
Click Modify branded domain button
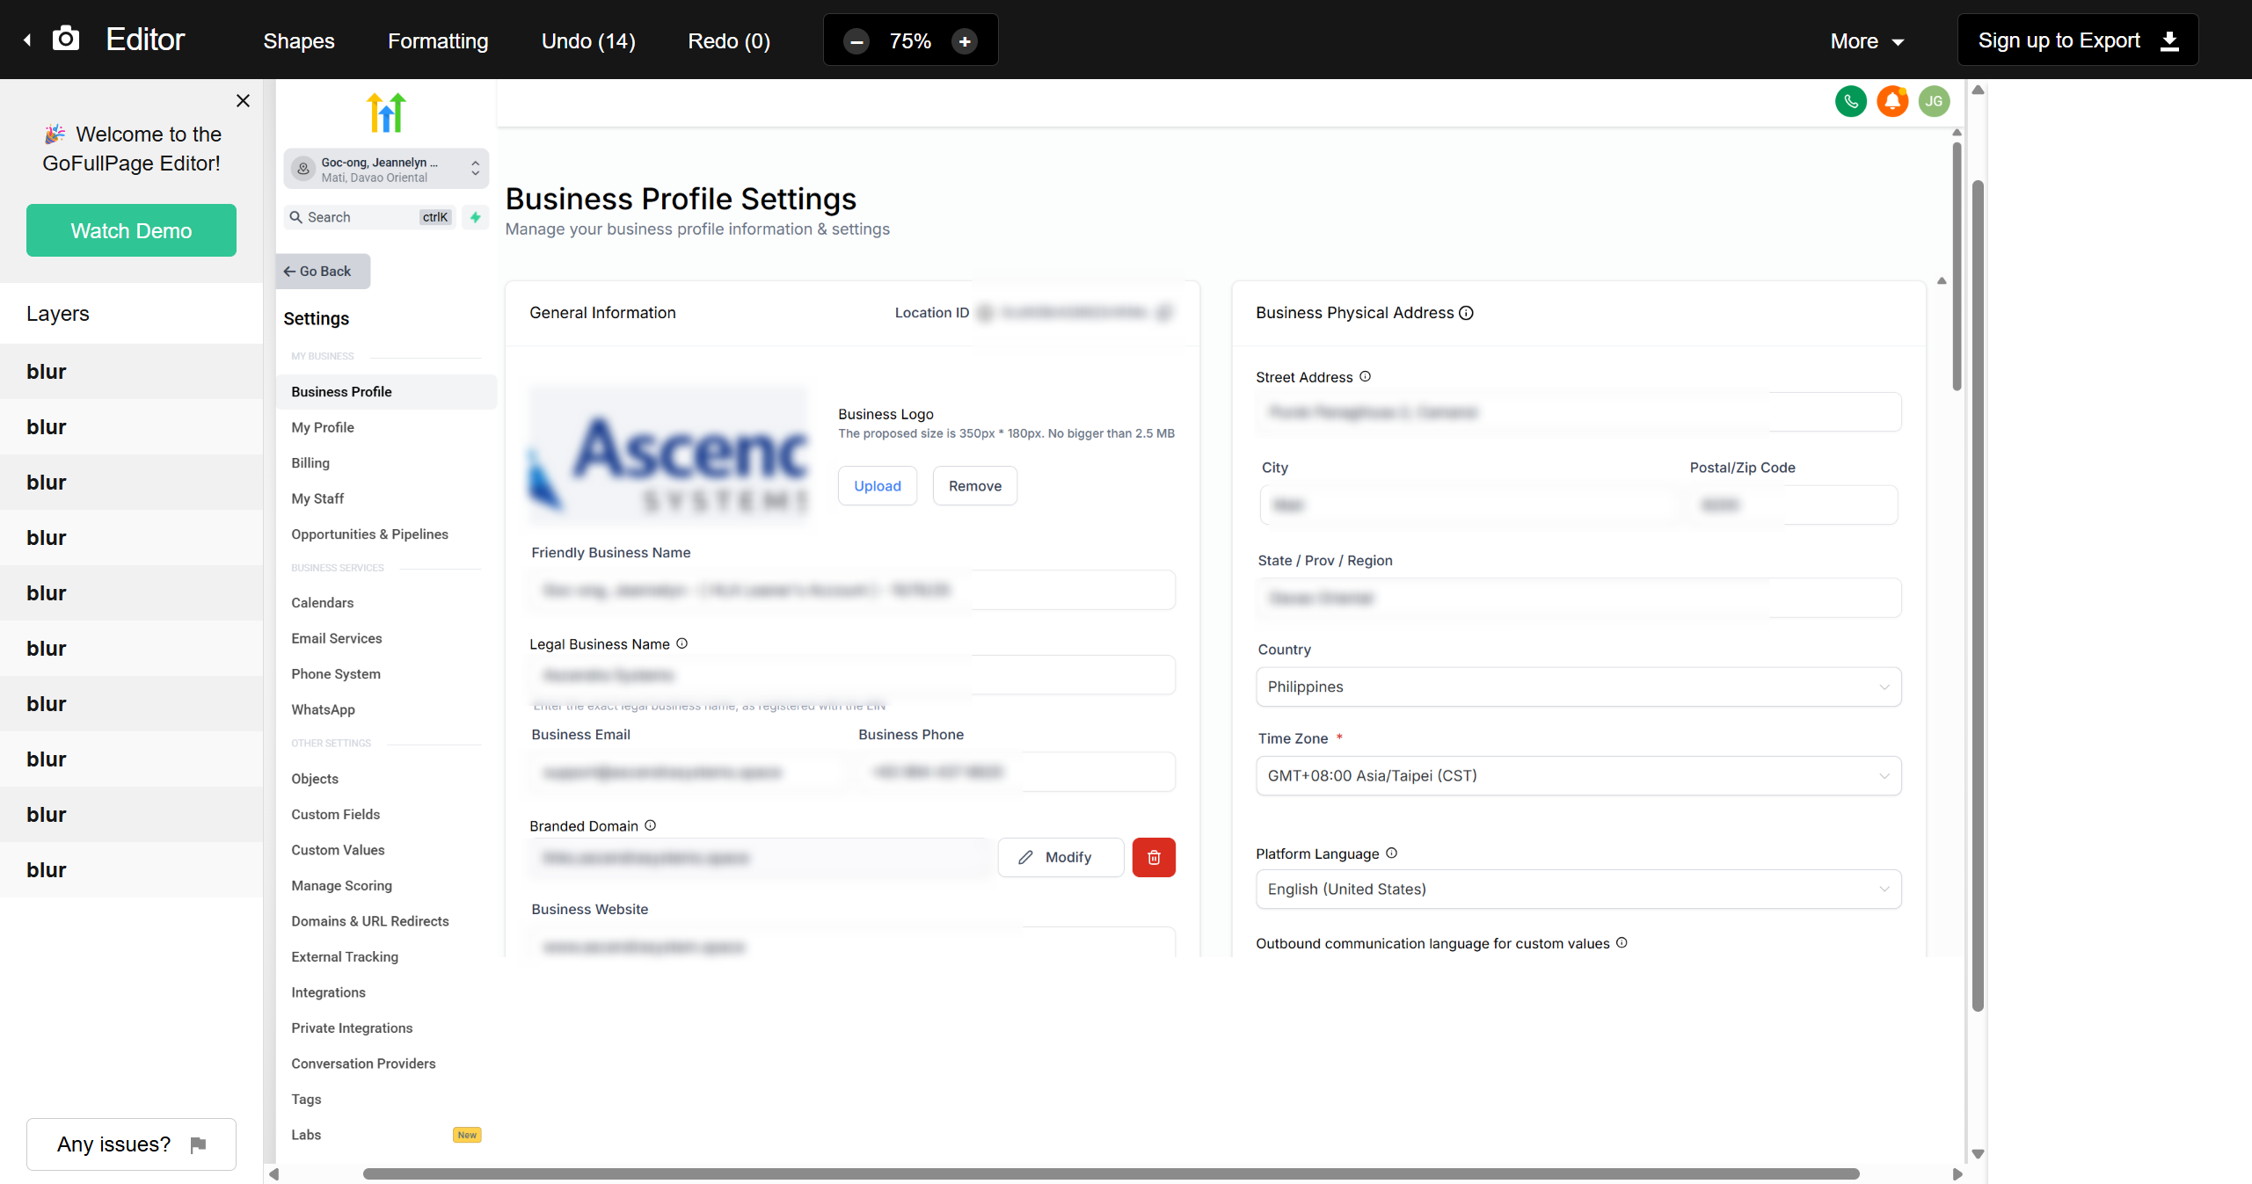pyautogui.click(x=1060, y=857)
